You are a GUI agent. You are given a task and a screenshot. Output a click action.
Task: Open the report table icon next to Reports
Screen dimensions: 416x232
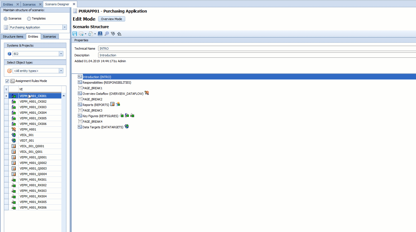pos(112,104)
